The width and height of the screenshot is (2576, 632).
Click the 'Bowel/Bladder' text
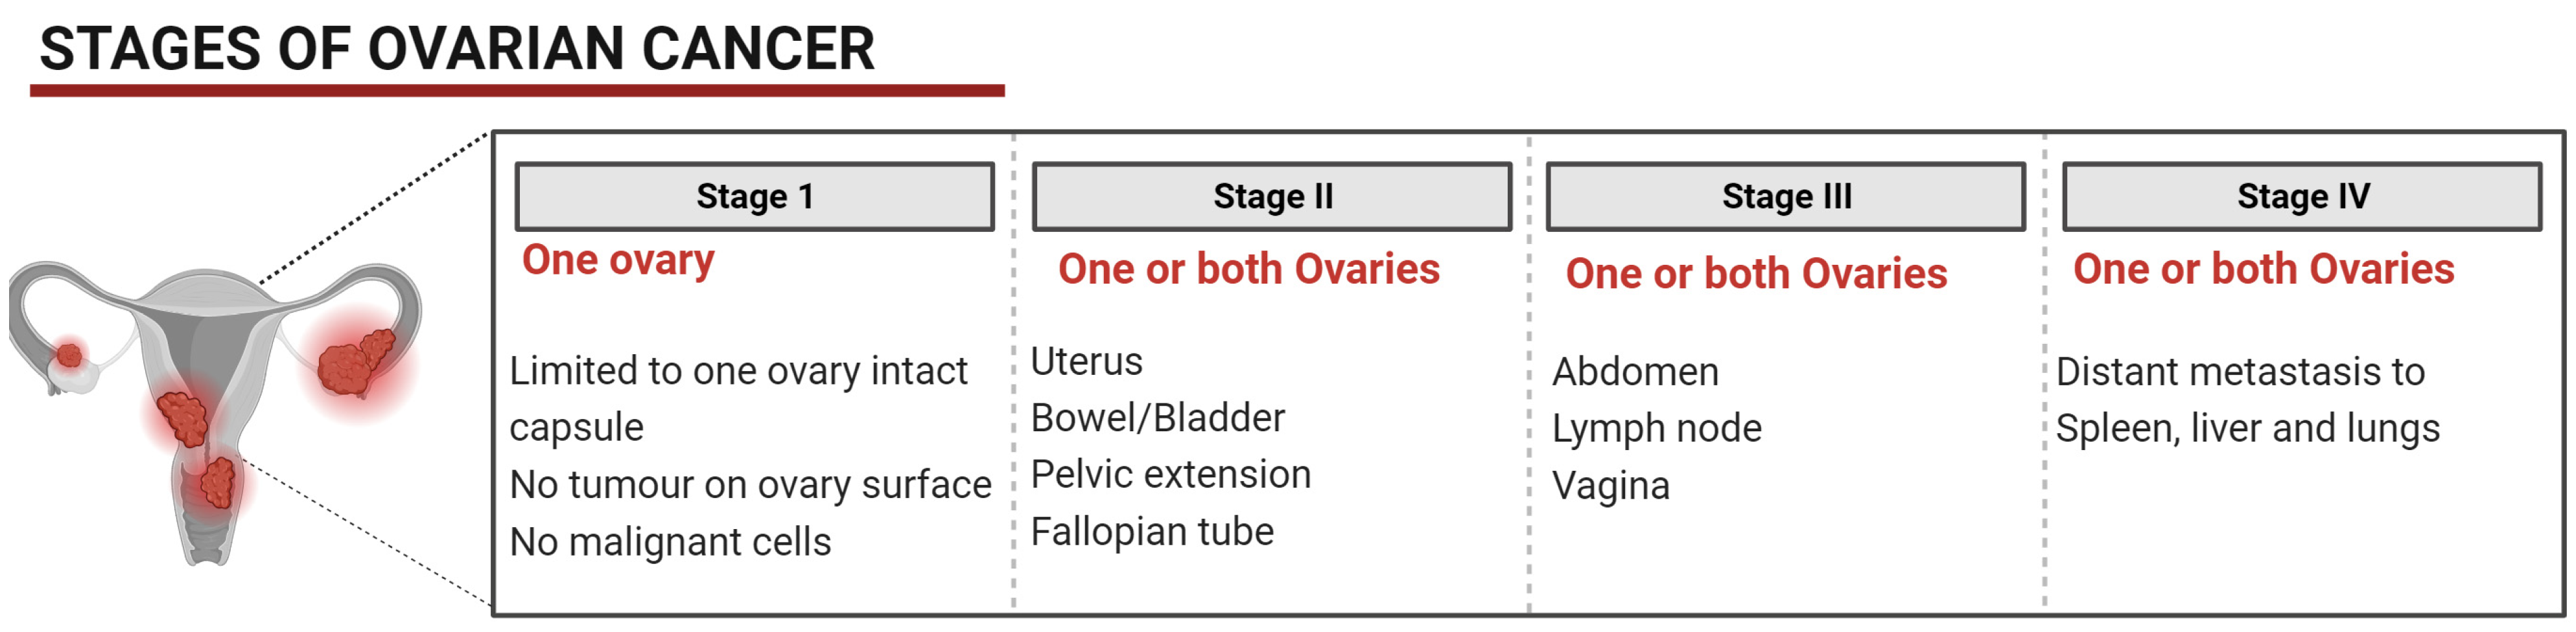click(x=1157, y=418)
